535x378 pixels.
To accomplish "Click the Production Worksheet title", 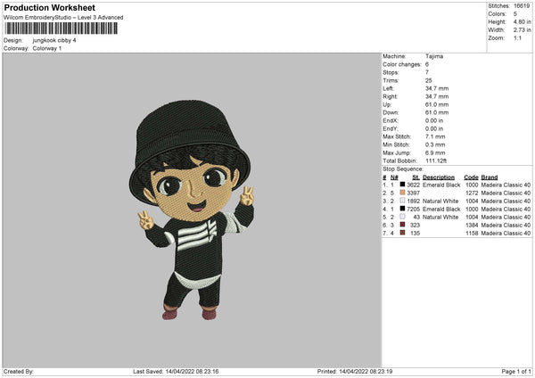I will [x=49, y=7].
